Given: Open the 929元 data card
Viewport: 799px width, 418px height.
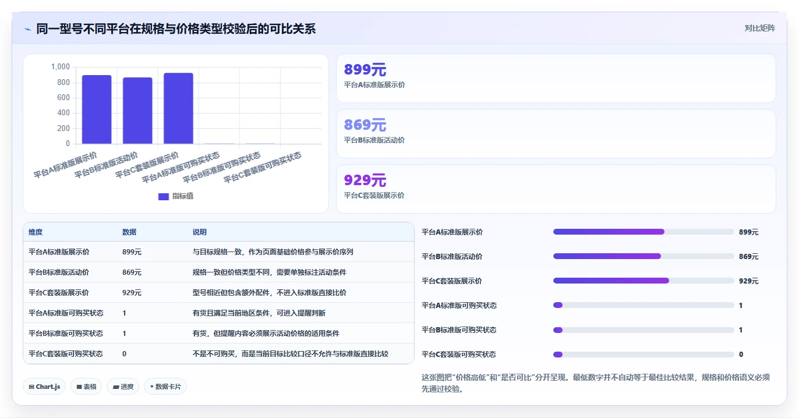Looking at the screenshot, I should pyautogui.click(x=556, y=189).
